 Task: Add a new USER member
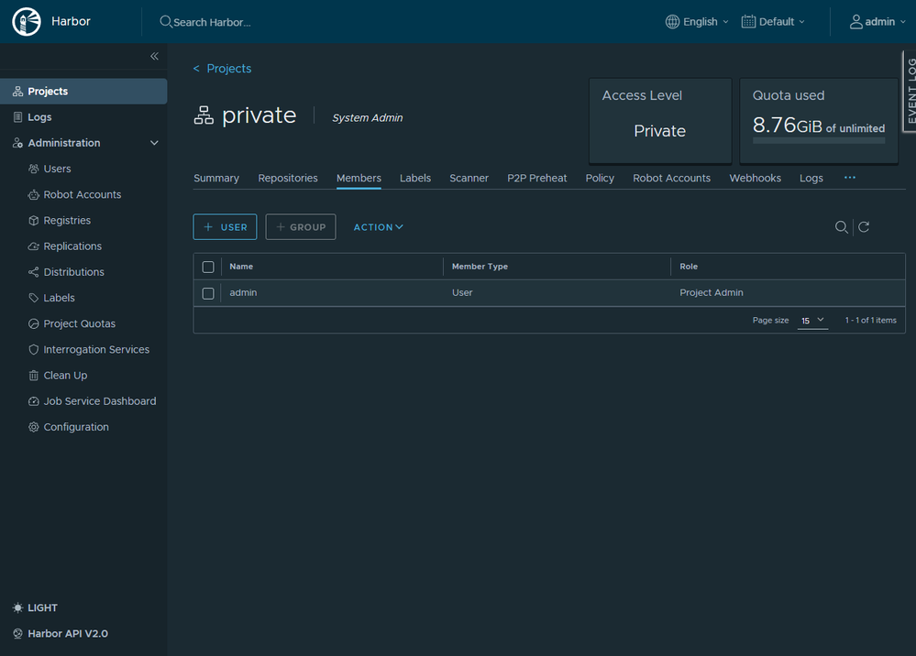point(225,227)
